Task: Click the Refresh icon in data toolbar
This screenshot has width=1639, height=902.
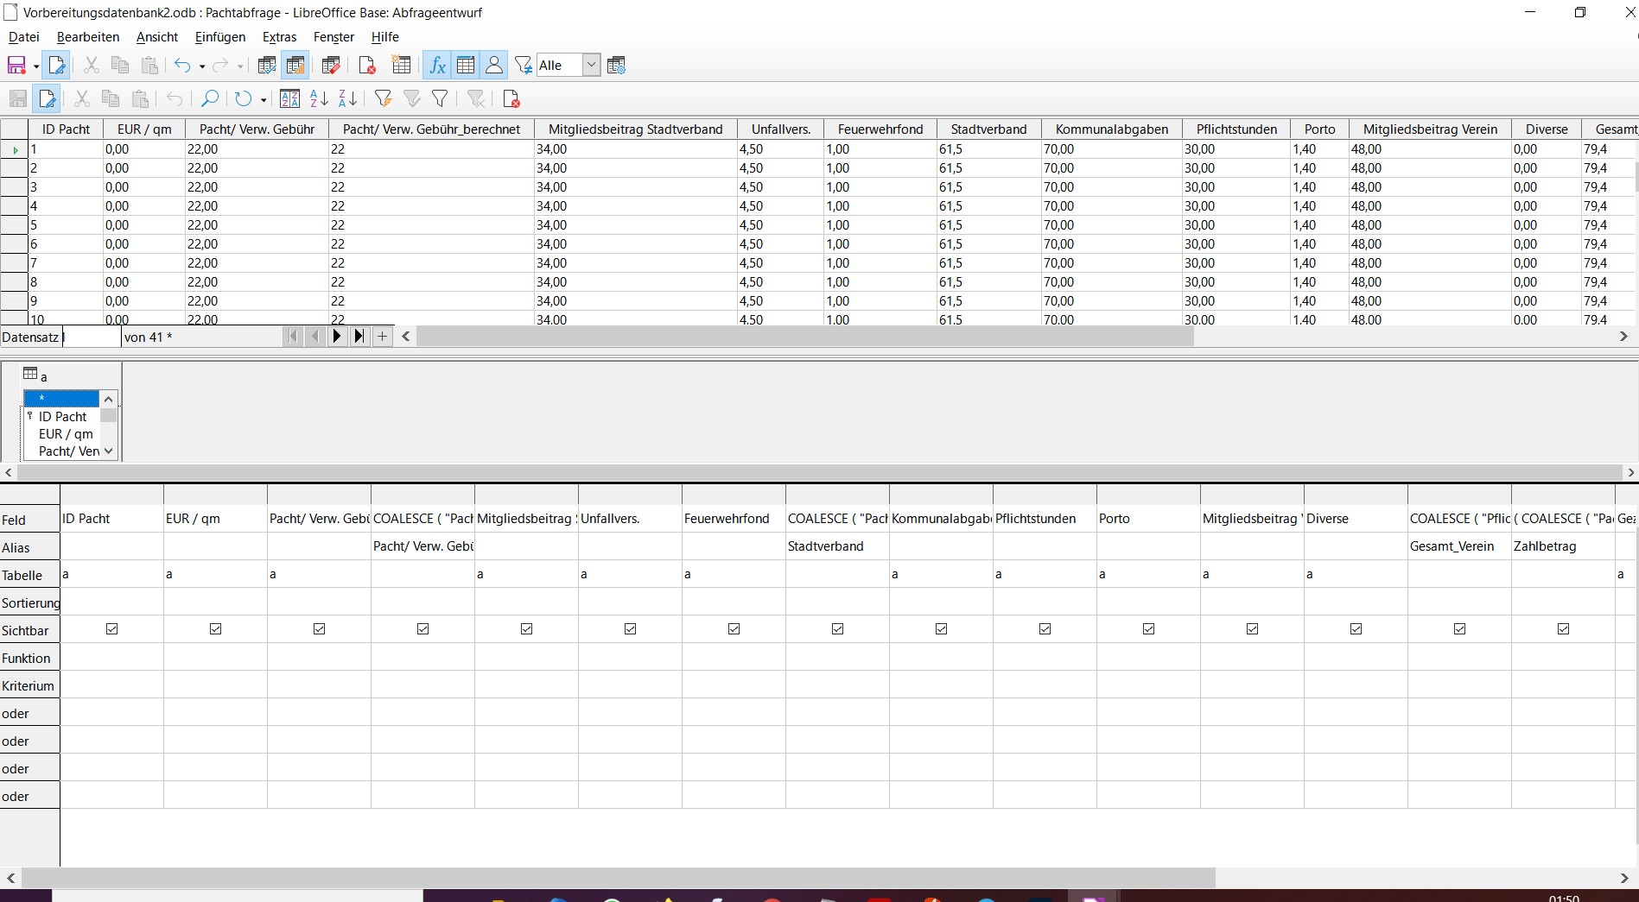Action: click(243, 99)
